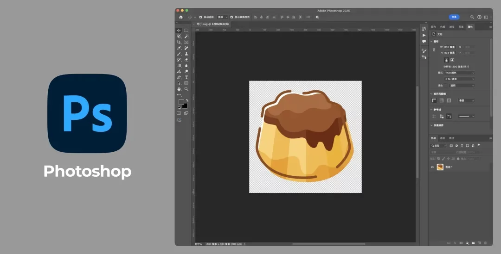Image resolution: width=501 pixels, height=254 pixels.
Task: Click the blue 共享 button
Action: (x=454, y=17)
